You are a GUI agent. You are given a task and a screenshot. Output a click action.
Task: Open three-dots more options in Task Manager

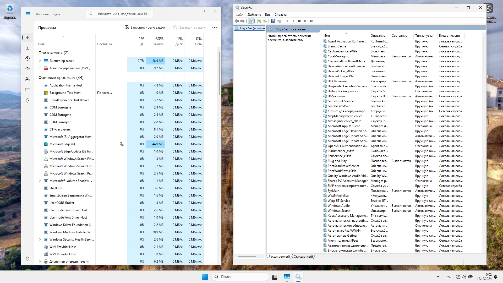pos(215,28)
